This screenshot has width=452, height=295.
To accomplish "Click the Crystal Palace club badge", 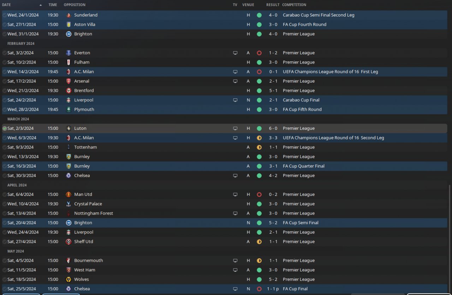I will (69, 204).
